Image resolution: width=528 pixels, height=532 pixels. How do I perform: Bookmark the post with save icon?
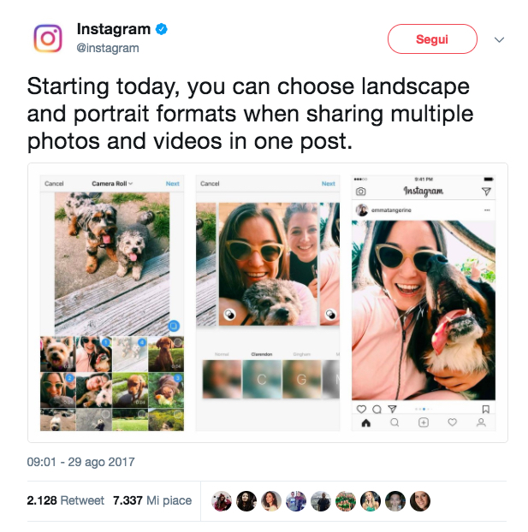click(486, 409)
